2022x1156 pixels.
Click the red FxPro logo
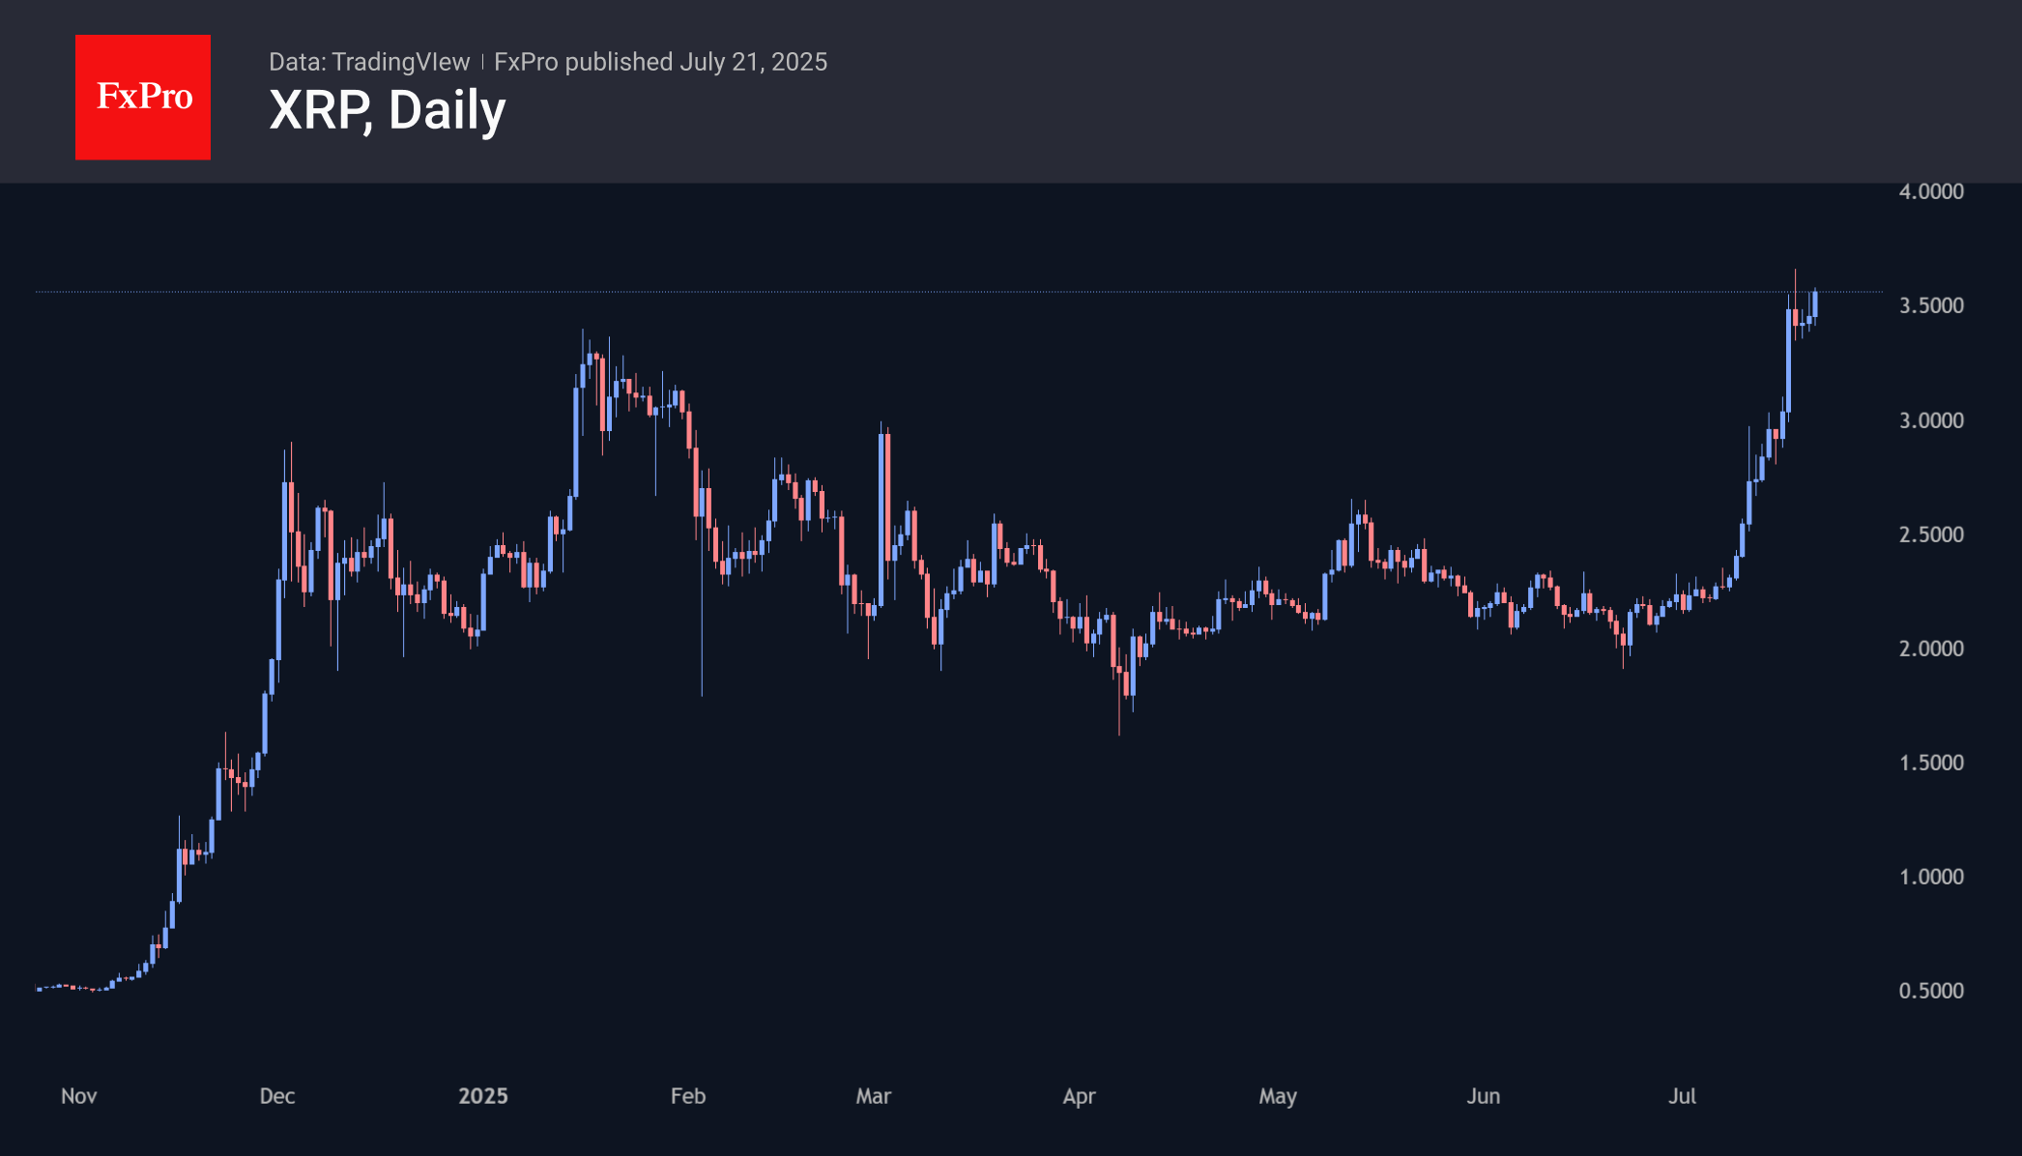(x=143, y=97)
